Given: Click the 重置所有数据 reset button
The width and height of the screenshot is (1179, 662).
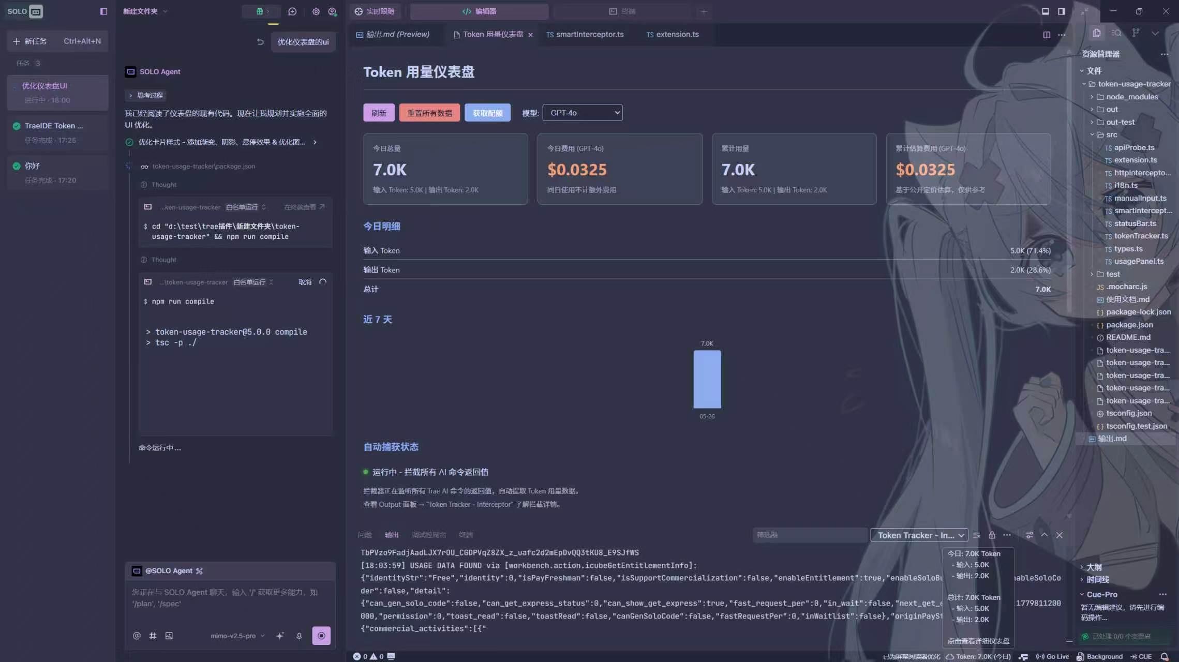Looking at the screenshot, I should [x=429, y=113].
